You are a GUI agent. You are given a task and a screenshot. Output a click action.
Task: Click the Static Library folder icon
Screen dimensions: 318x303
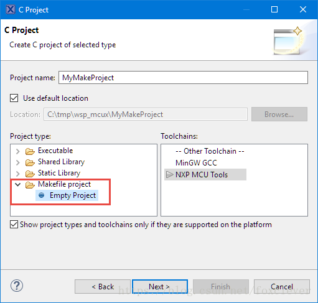click(30, 174)
